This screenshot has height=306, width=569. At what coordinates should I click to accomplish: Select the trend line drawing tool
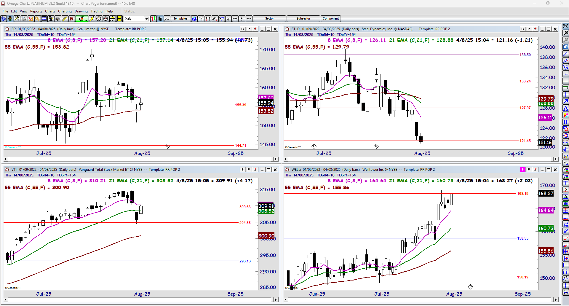pyautogui.click(x=566, y=54)
